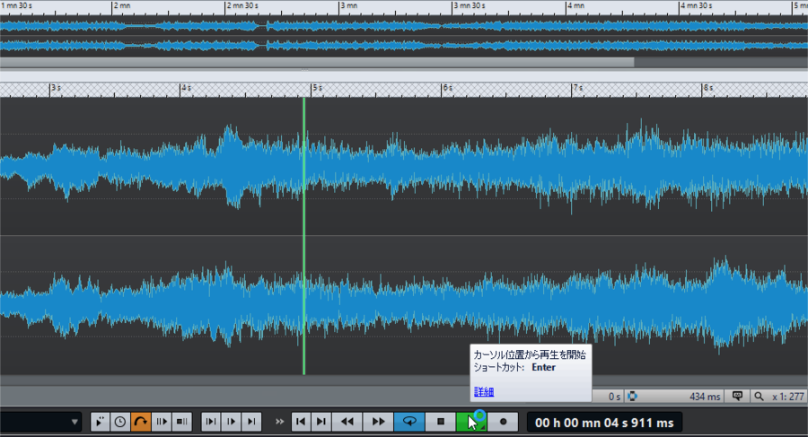Click the 0 s value in status bar
The height and width of the screenshot is (437, 808).
614,397
